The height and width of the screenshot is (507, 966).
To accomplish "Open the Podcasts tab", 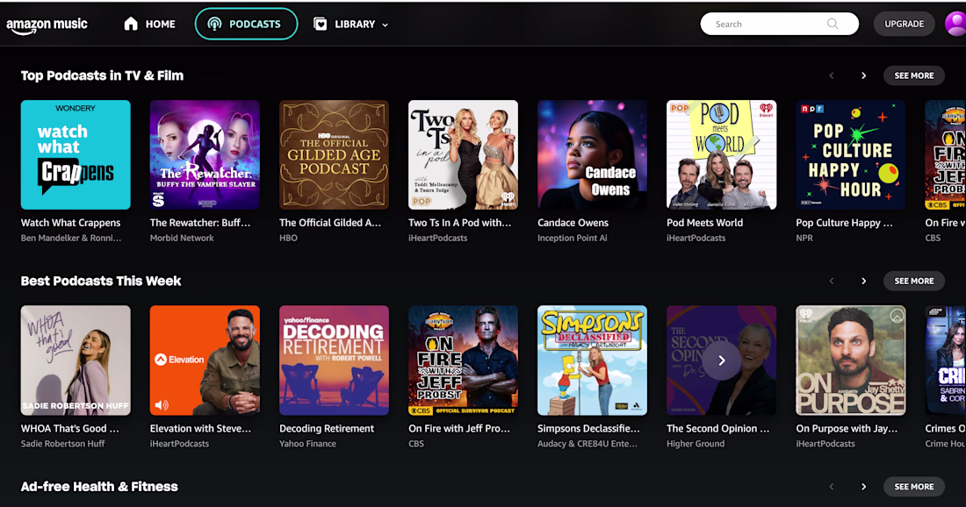I will [x=247, y=24].
